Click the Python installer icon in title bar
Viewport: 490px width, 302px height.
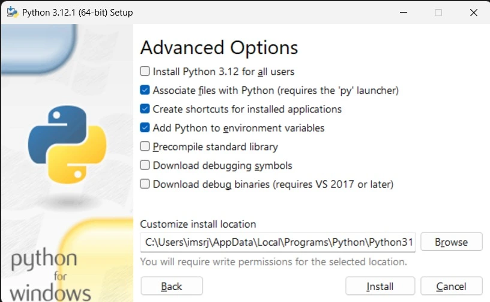[13, 12]
